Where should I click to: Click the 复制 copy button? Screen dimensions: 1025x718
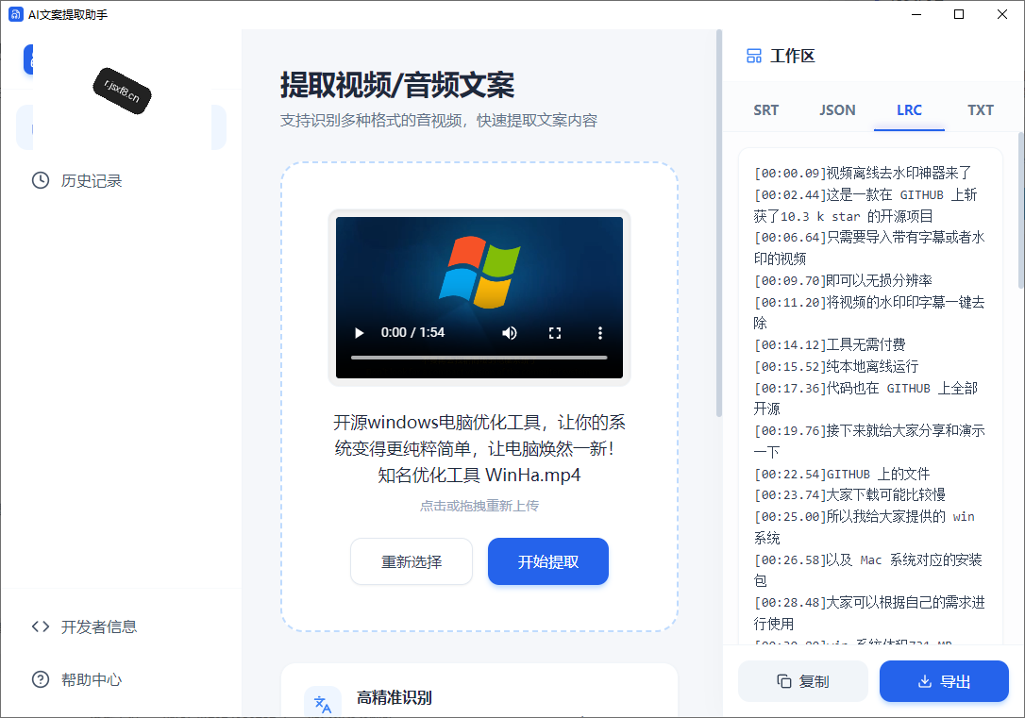pos(803,681)
